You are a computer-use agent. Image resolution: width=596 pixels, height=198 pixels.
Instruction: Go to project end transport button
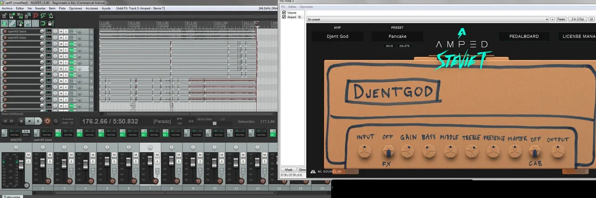pos(12,121)
